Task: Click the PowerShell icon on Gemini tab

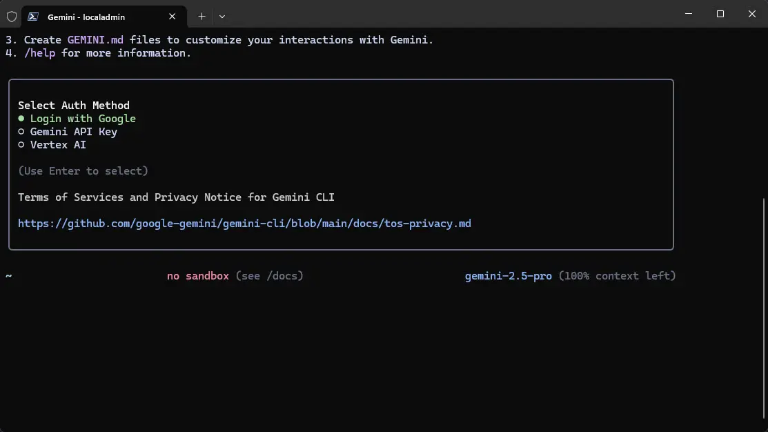Action: (33, 17)
